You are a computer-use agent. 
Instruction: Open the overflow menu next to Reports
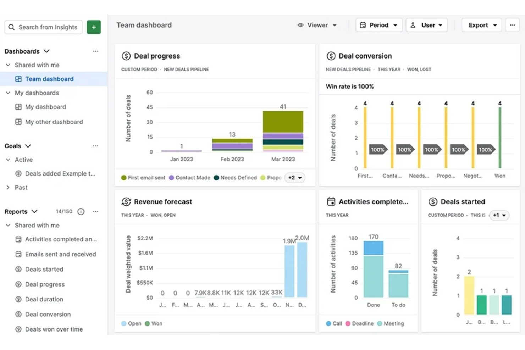pyautogui.click(x=95, y=211)
